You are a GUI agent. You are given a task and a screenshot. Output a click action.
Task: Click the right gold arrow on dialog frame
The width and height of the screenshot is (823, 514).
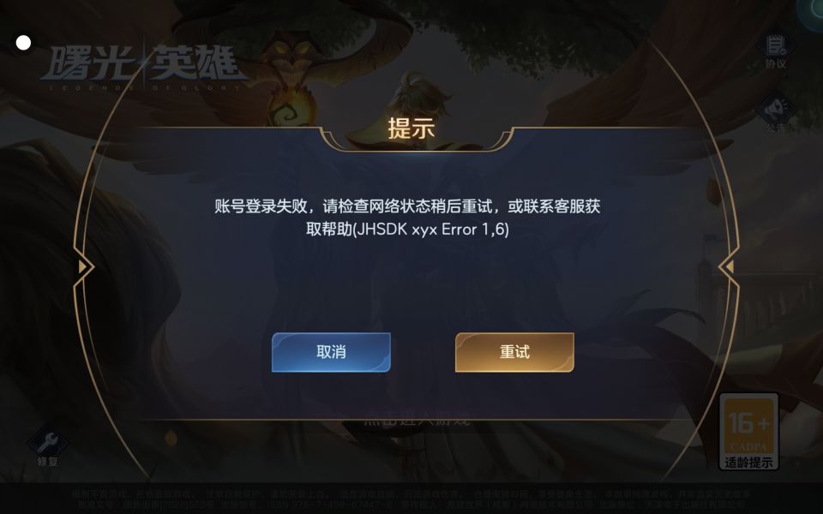pyautogui.click(x=729, y=267)
